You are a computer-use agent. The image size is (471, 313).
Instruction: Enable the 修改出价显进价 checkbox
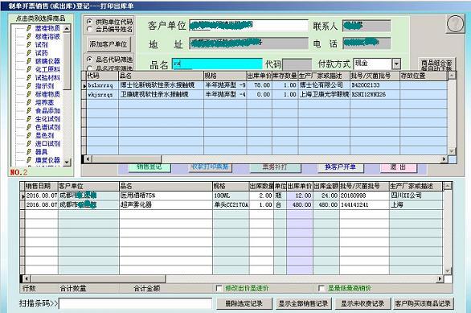pos(219,288)
